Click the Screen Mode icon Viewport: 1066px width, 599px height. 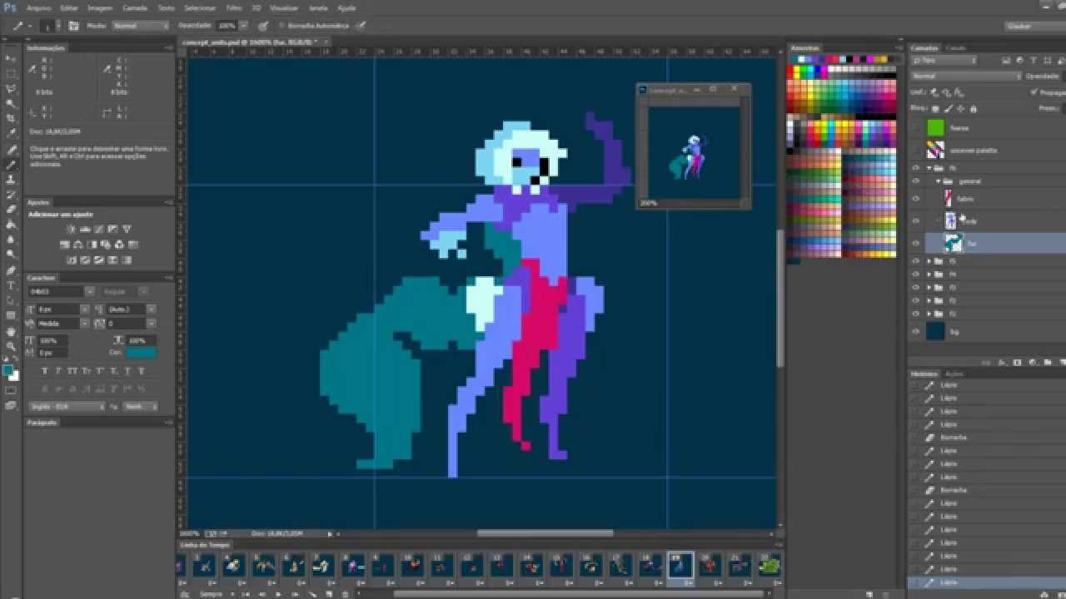click(x=11, y=405)
